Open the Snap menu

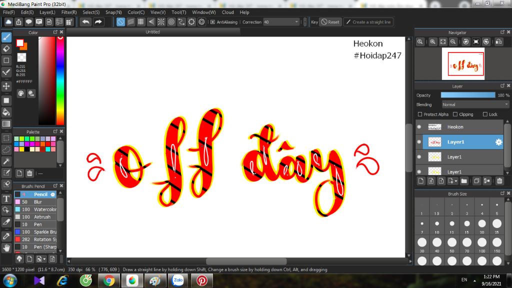point(113,12)
